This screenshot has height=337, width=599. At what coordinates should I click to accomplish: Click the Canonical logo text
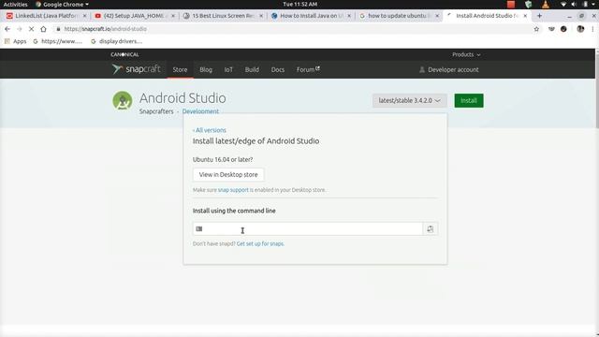point(124,54)
